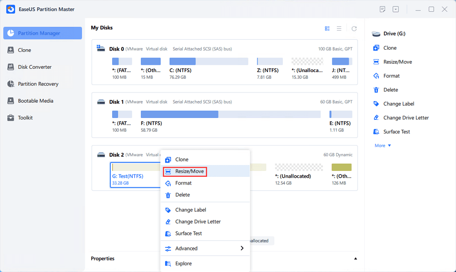Open the Bootable Media section
Image resolution: width=456 pixels, height=272 pixels.
[x=42, y=101]
